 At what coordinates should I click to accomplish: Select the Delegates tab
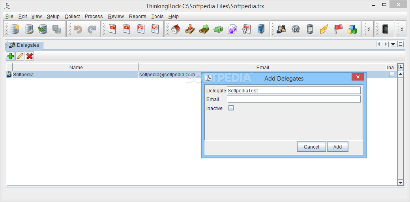pyautogui.click(x=24, y=45)
